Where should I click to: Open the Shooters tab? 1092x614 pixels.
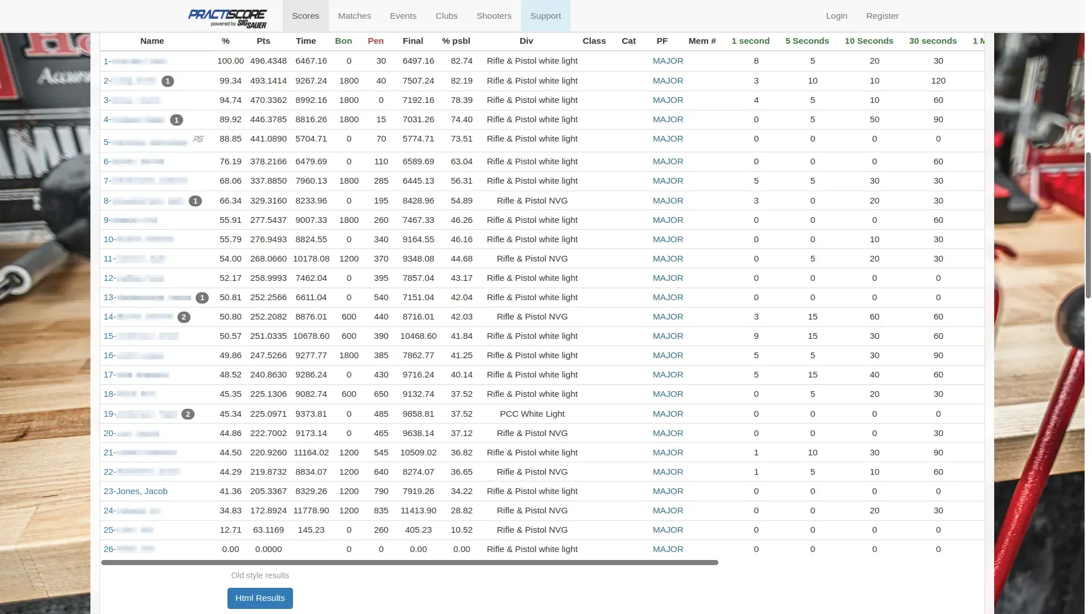click(494, 16)
